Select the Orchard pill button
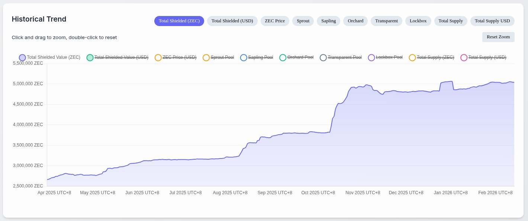Viewport: 528px width, 221px height. coord(355,21)
